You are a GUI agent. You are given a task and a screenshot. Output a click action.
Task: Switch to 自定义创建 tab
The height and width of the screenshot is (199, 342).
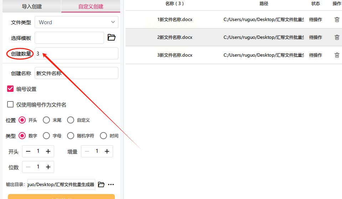click(x=91, y=6)
